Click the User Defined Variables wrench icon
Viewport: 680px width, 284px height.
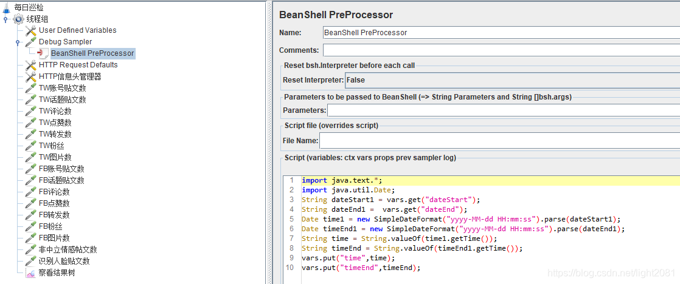pyautogui.click(x=30, y=30)
